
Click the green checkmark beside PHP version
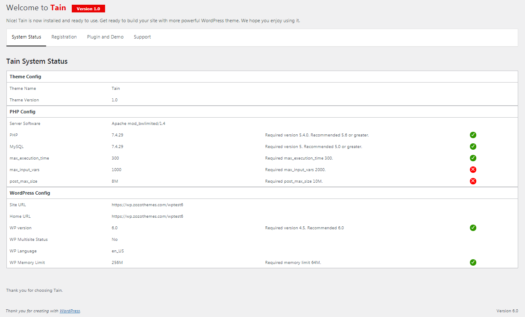[473, 135]
